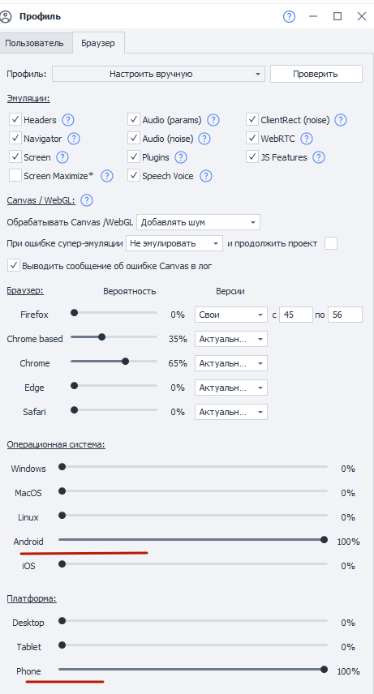The image size is (374, 694).
Task: Open help icon next to Canvas / WebGL
Action: (87, 200)
